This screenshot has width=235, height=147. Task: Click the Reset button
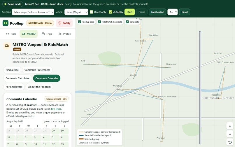[185, 12]
